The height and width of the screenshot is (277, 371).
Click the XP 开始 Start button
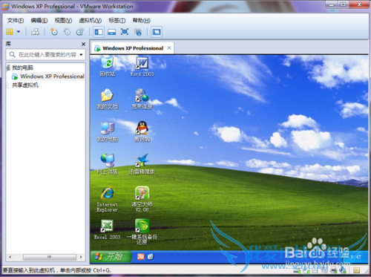(x=111, y=257)
